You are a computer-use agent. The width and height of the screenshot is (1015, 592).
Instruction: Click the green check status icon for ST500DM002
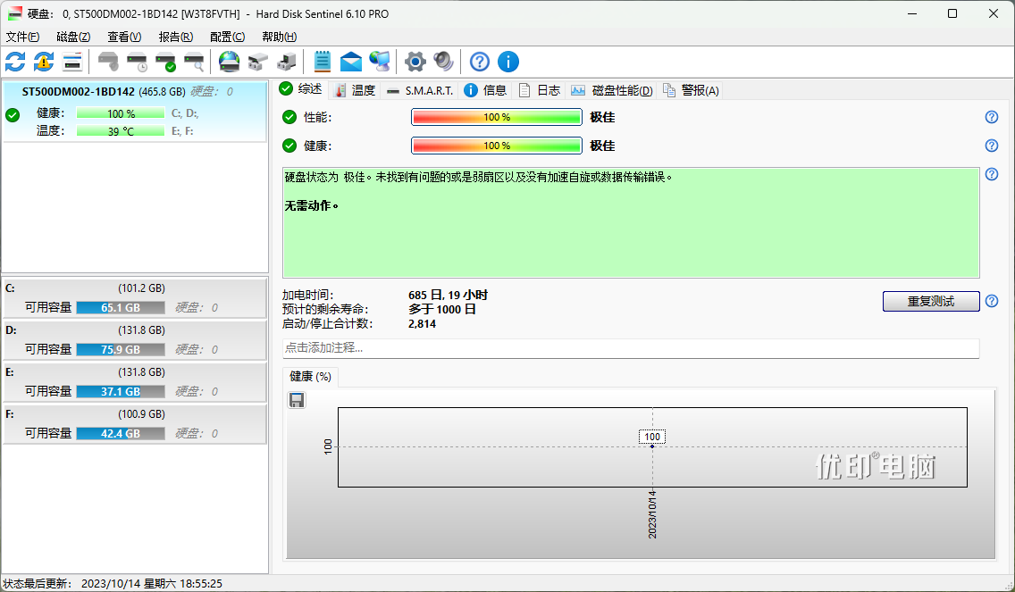(13, 116)
